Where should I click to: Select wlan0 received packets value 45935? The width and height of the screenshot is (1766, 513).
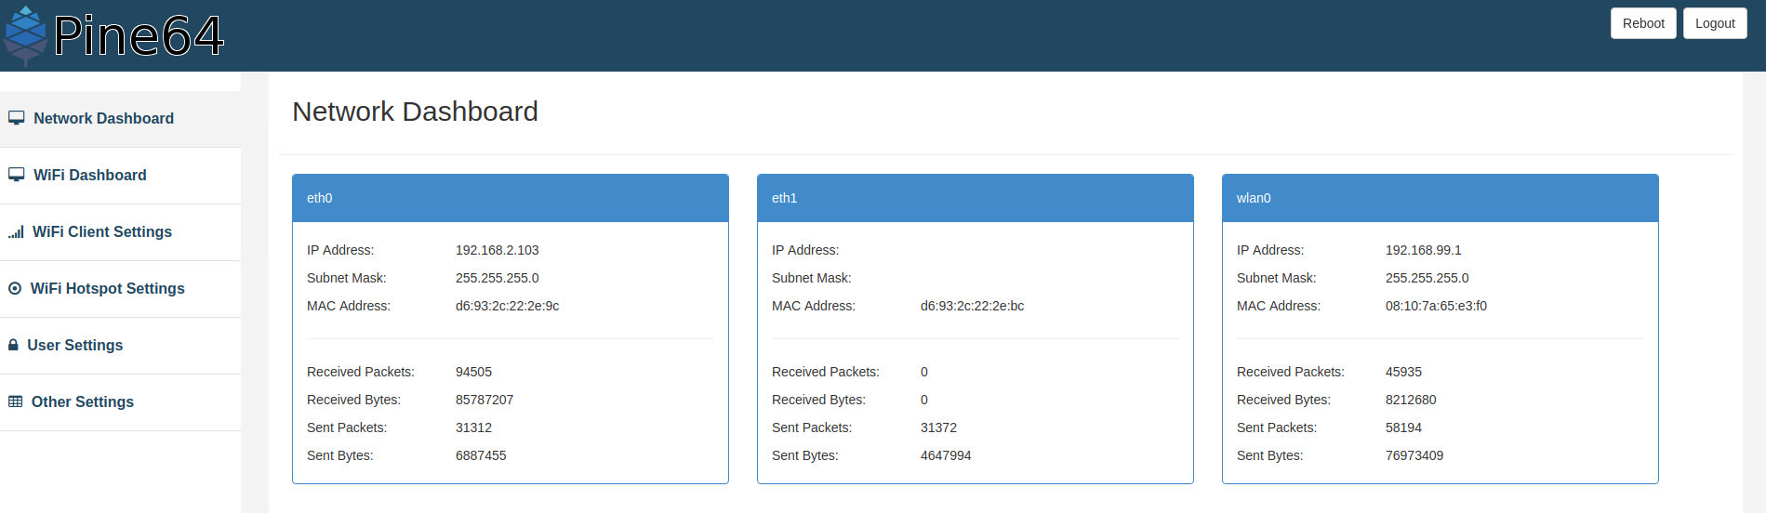coord(1403,372)
